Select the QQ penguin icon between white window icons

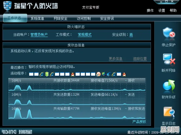pyautogui.click(x=73, y=74)
